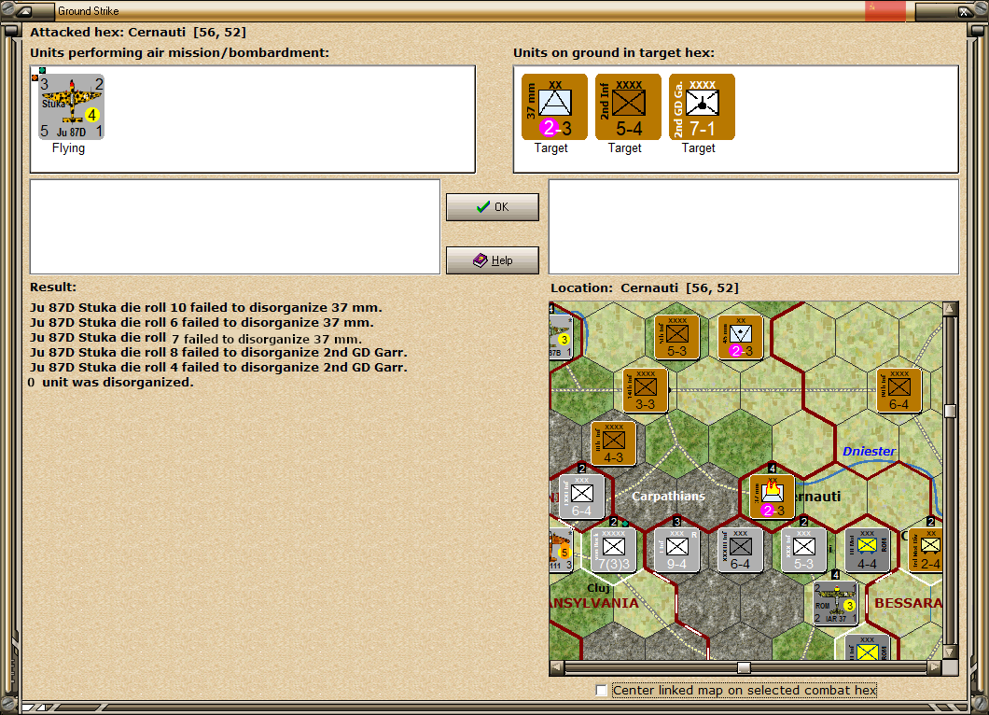The width and height of the screenshot is (989, 715).
Task: Click result line 'die roll 8 failed to disorganize 2nd GD Garr'
Action: coord(218,352)
